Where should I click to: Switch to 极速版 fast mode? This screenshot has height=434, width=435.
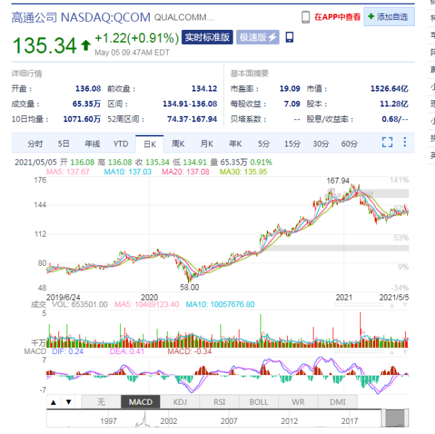click(x=258, y=37)
